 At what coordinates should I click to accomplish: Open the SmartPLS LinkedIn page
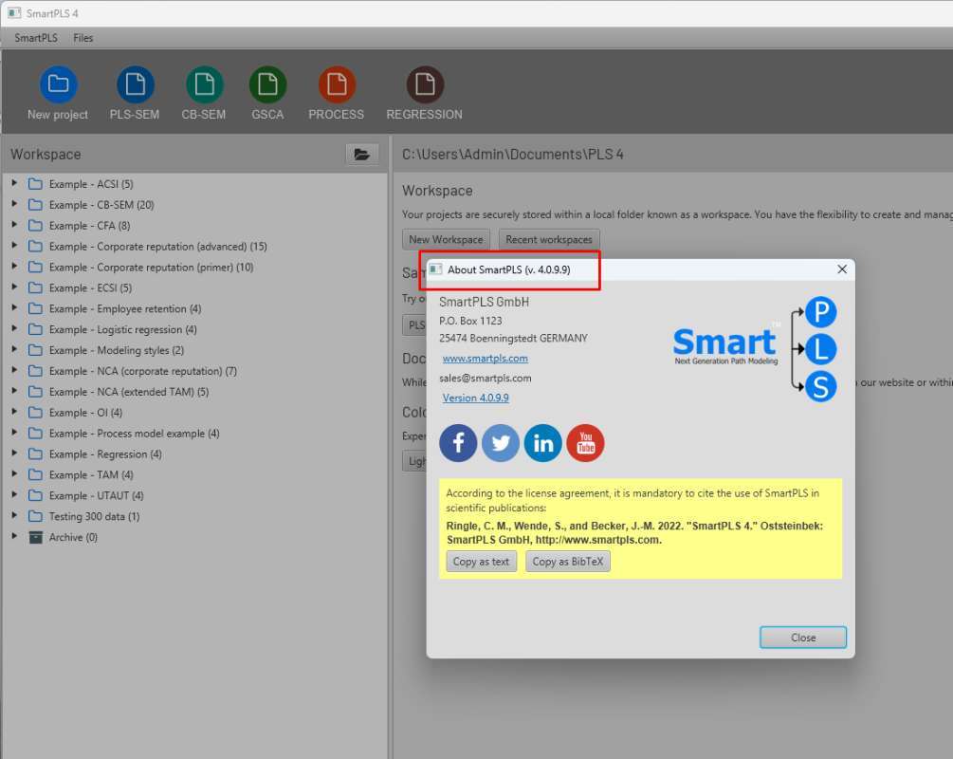click(542, 443)
